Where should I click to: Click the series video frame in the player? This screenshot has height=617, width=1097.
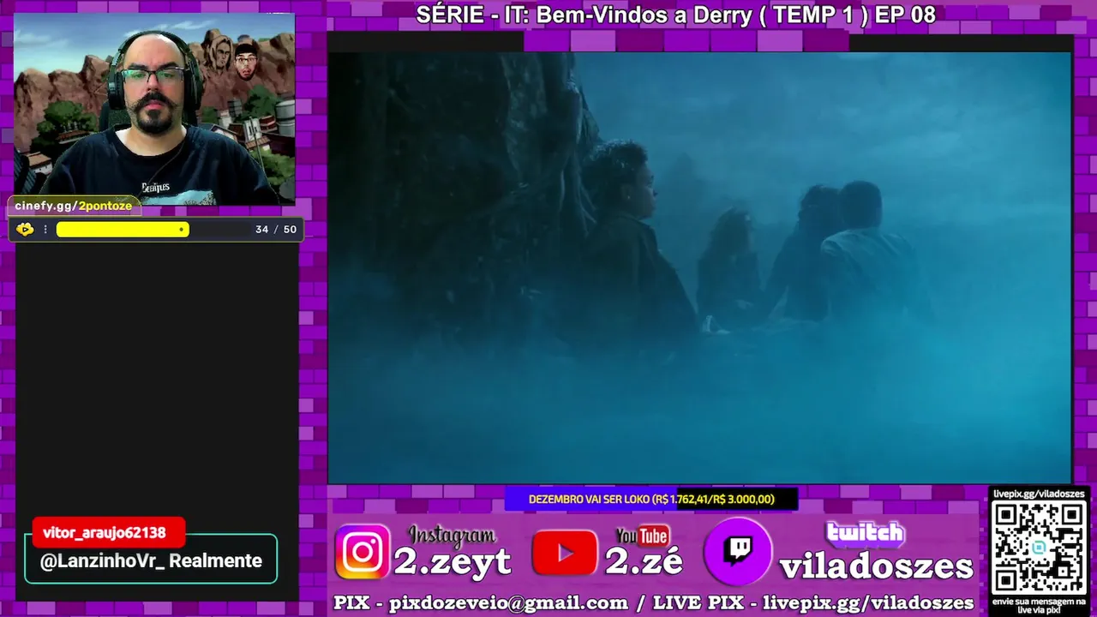[x=699, y=267]
